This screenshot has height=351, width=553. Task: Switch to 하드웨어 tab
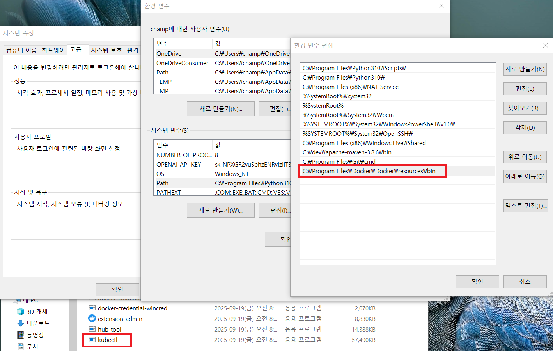click(53, 50)
